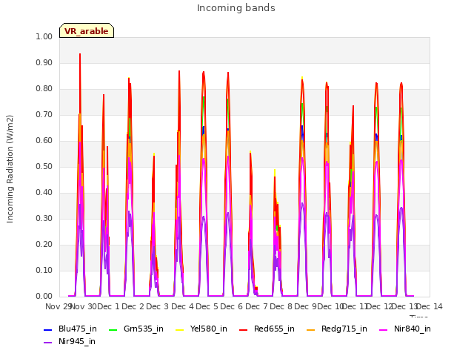Click the VR_arable annotation label
Image resolution: width=474 pixels, height=356 pixels.
[87, 31]
